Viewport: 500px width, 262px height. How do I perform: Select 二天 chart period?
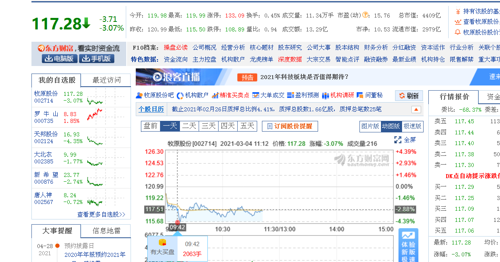[189, 126]
